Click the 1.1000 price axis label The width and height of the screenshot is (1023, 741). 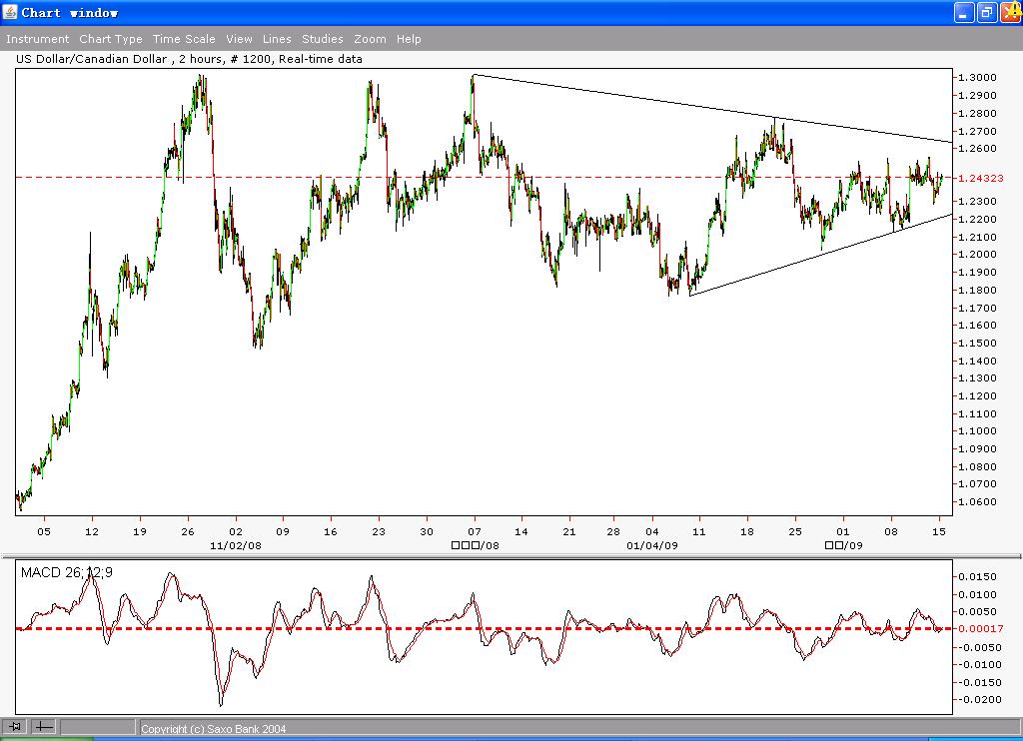977,431
